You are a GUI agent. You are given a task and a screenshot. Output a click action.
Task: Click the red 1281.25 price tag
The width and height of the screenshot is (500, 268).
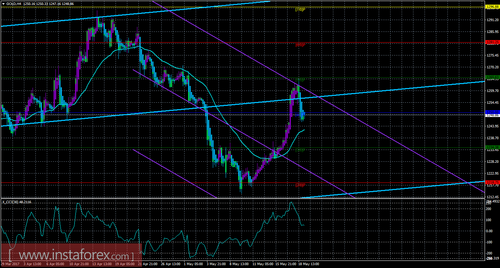coord(492,42)
